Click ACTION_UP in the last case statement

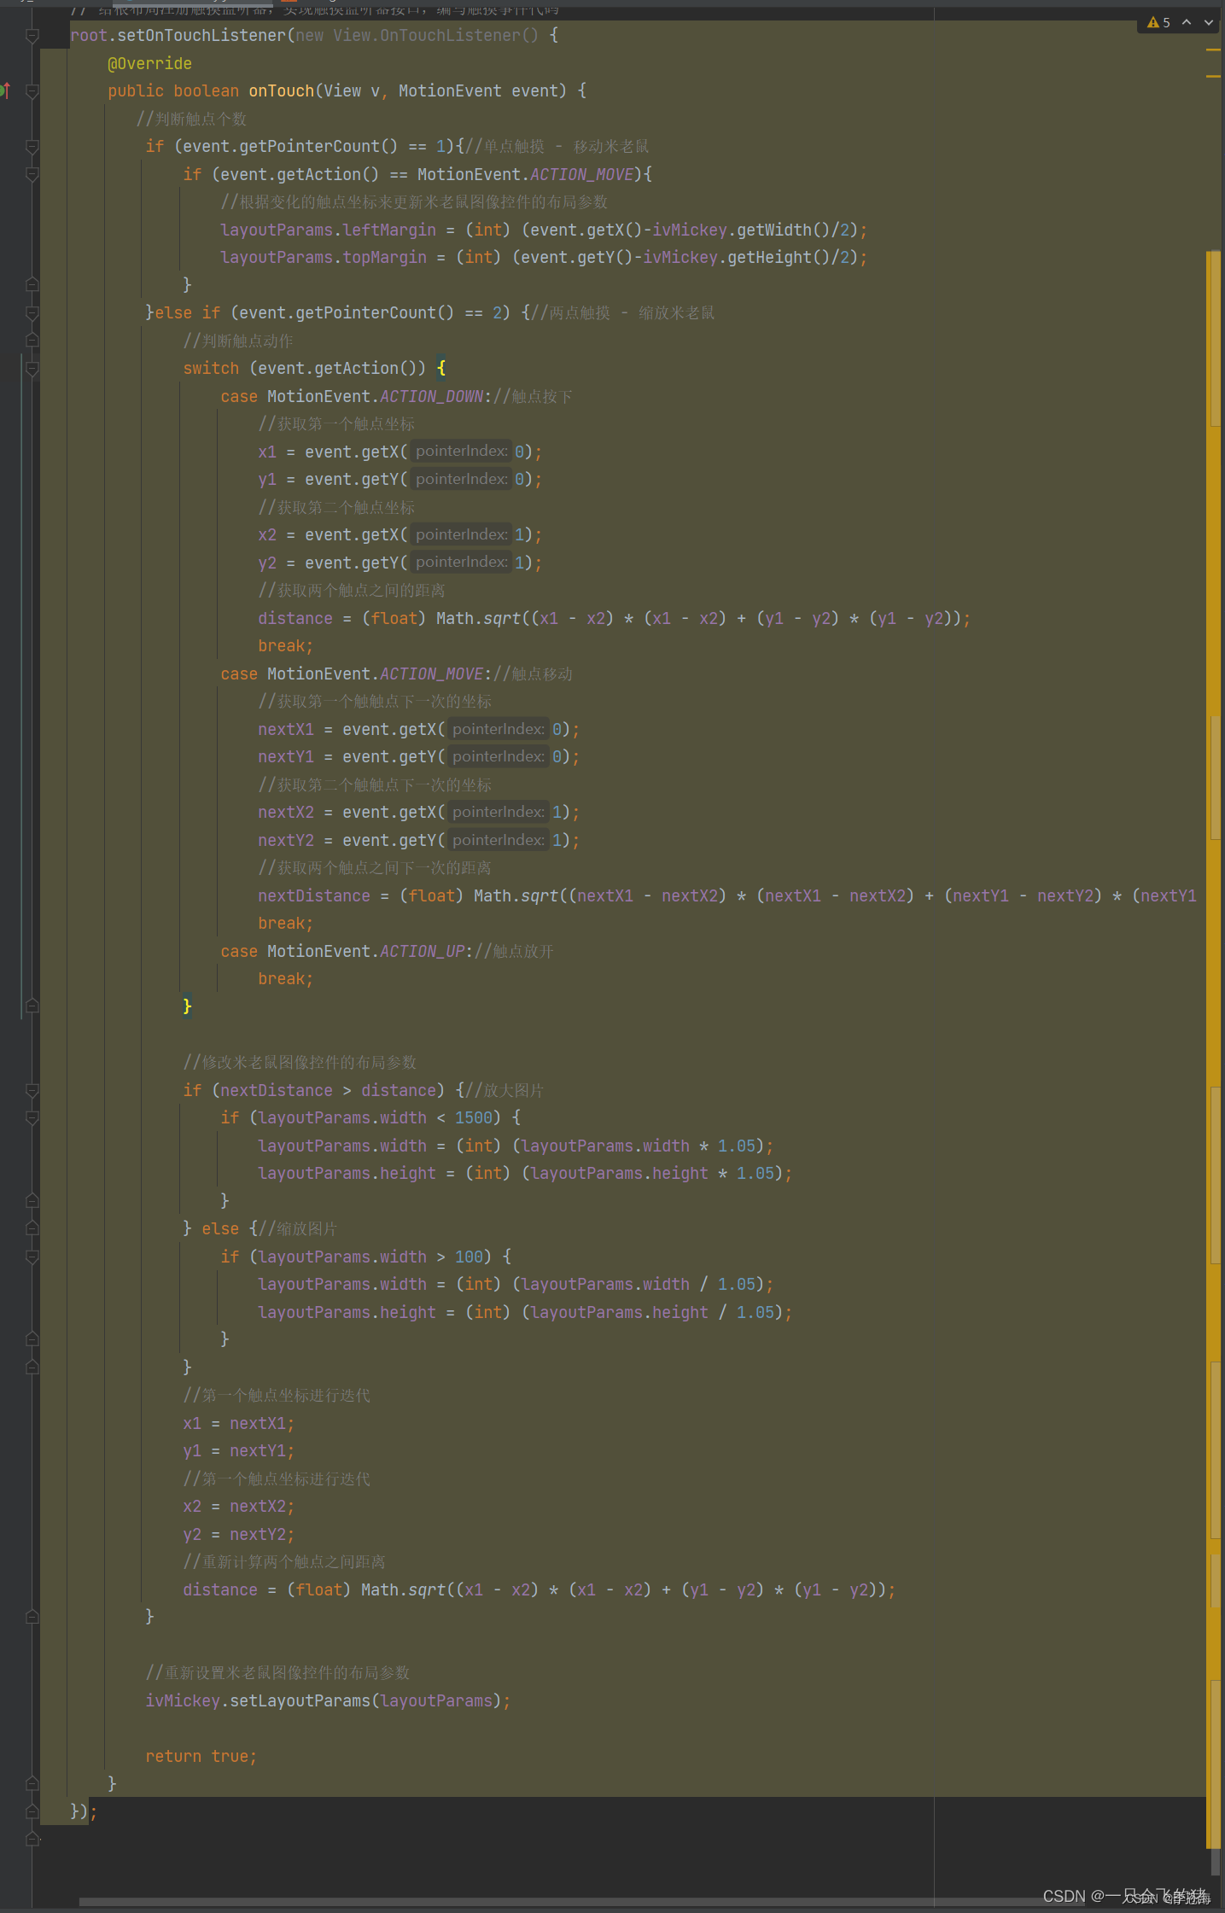click(423, 951)
